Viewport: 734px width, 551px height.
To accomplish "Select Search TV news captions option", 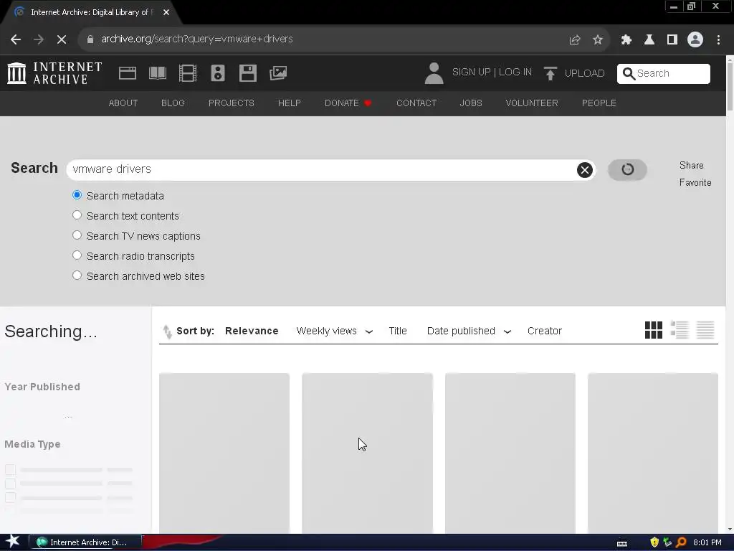I will [77, 235].
